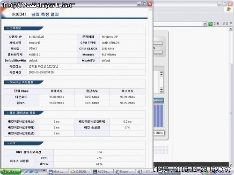Click the 93.39 Mbps minimum download speed

pos(127,97)
